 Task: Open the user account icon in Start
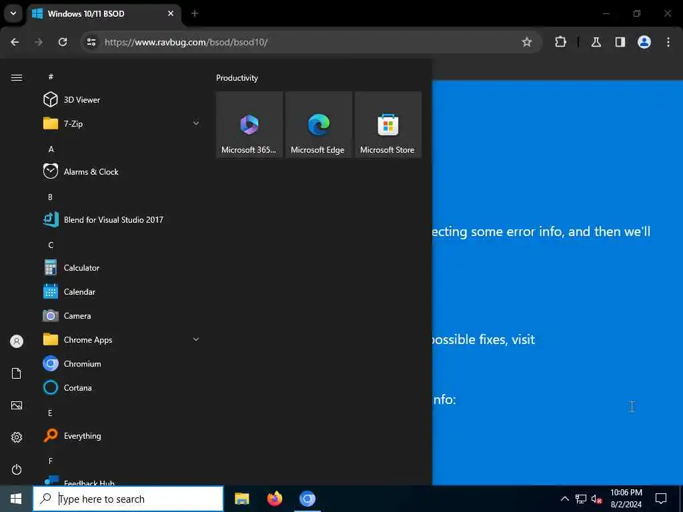pos(17,341)
